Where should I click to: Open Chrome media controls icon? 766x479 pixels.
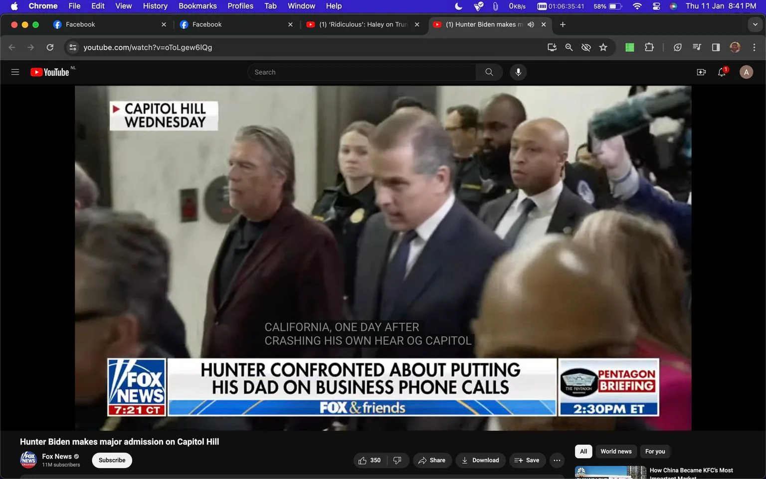(697, 47)
